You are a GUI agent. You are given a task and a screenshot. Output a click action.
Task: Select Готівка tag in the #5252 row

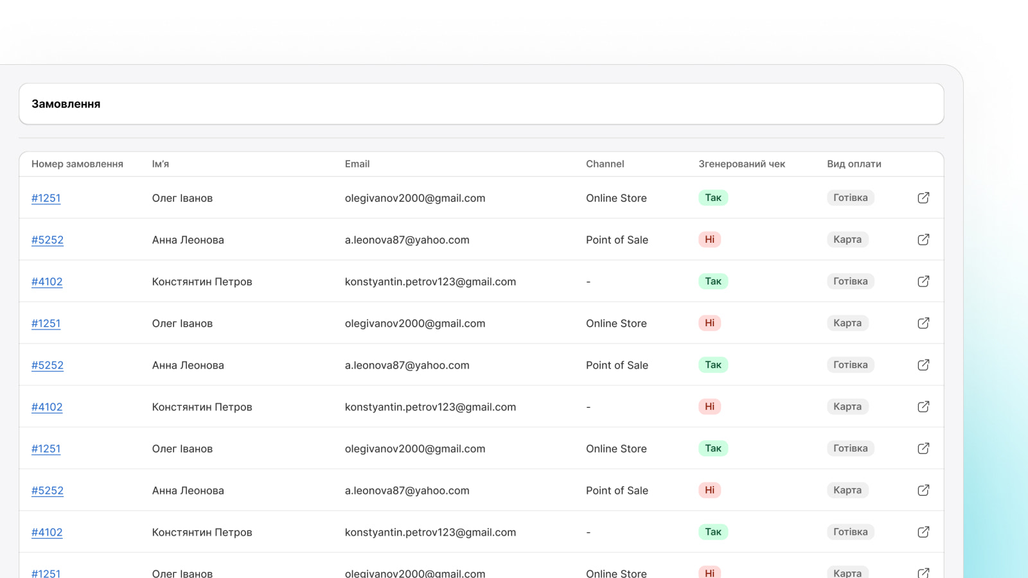[850, 365]
